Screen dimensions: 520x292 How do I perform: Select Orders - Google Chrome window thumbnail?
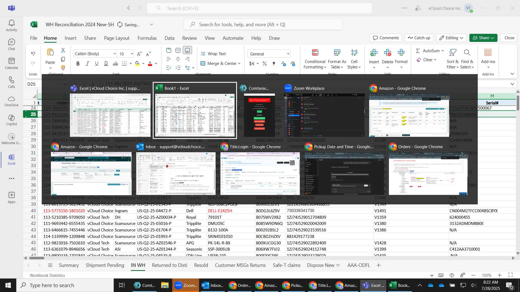(x=428, y=169)
